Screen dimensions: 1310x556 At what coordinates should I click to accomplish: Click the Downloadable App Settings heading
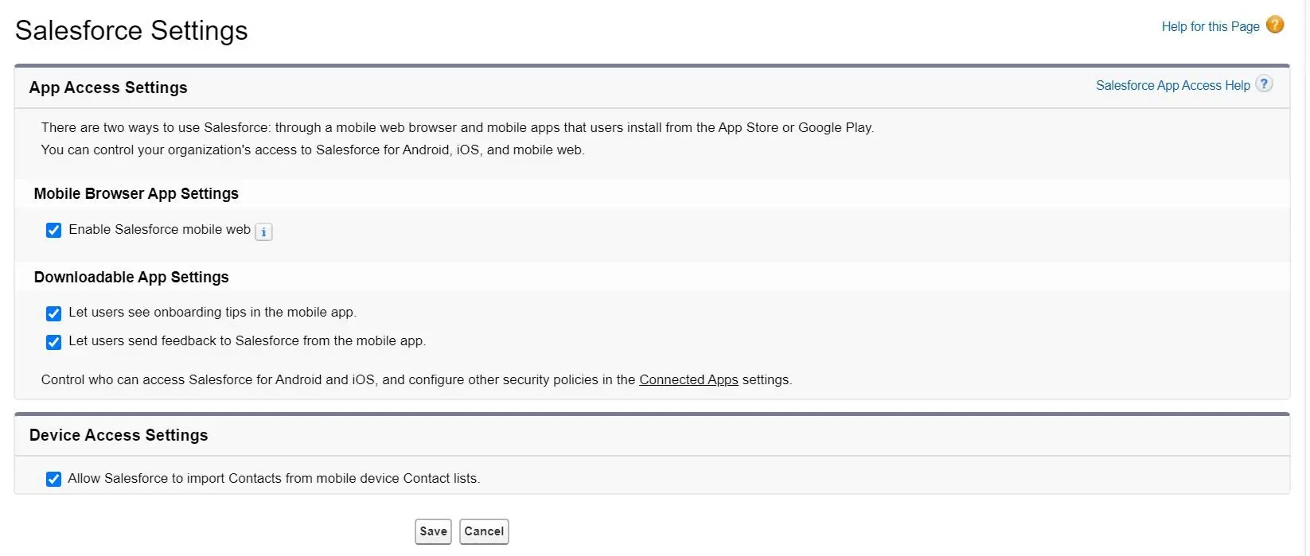(x=131, y=277)
